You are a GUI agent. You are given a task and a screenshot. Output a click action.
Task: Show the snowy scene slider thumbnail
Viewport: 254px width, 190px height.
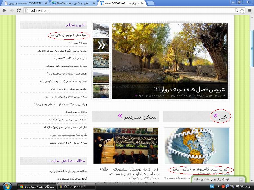[101, 30]
